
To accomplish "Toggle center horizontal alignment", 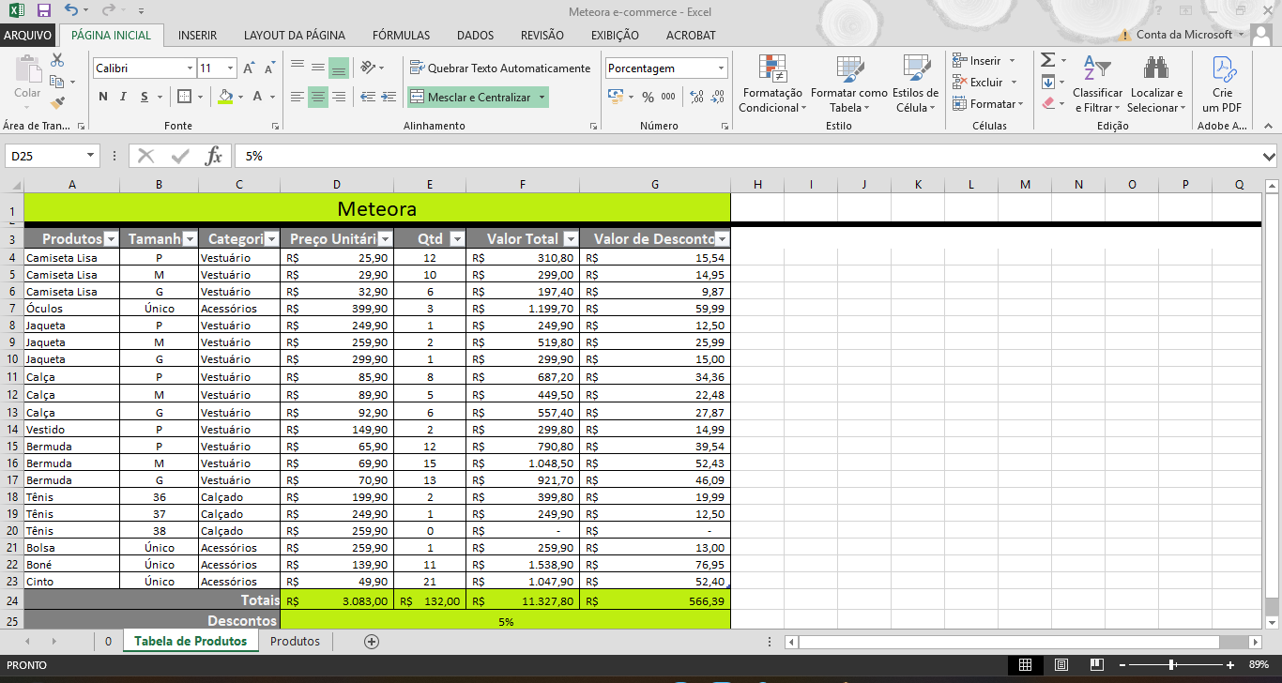I will (318, 97).
